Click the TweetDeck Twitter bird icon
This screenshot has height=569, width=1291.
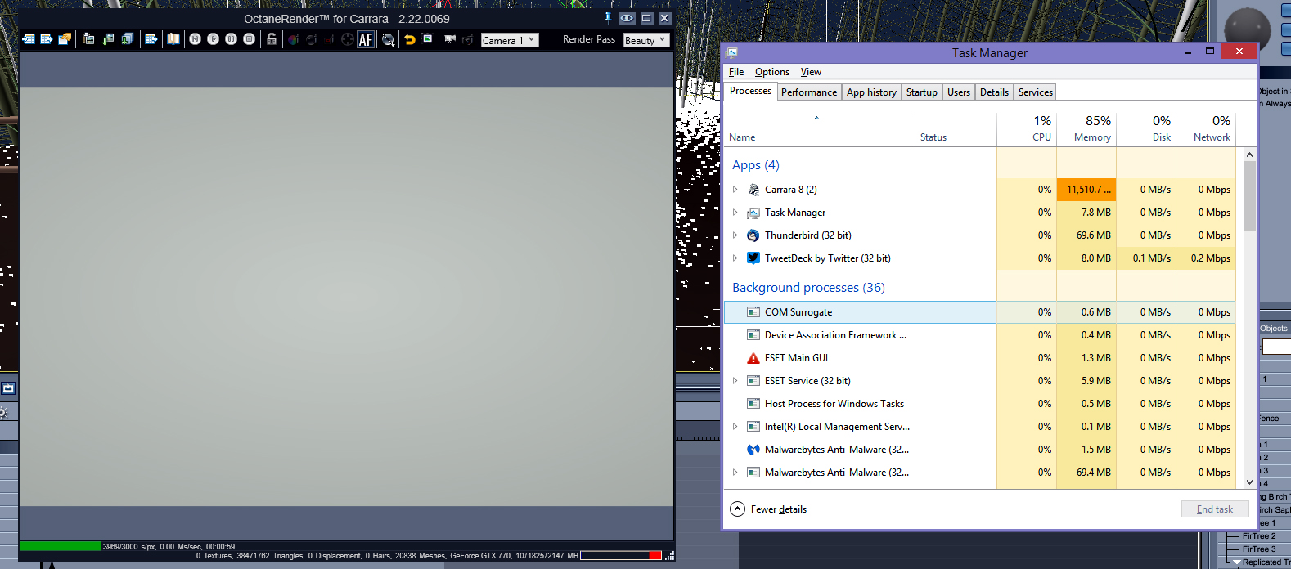pos(753,258)
